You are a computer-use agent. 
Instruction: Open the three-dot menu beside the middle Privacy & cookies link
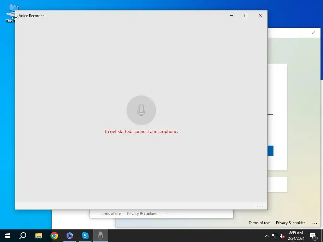pyautogui.click(x=165, y=214)
